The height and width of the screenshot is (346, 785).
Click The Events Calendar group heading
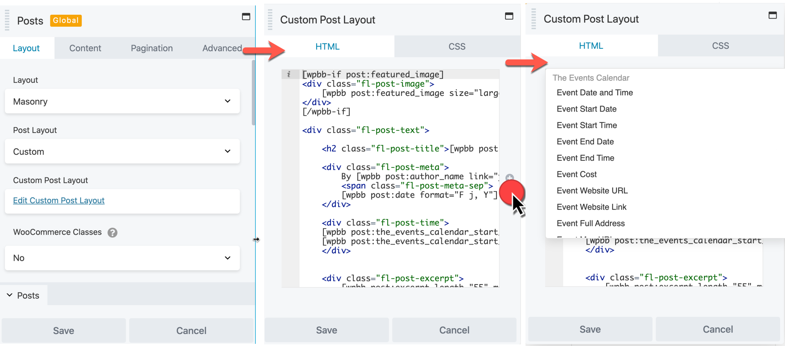coord(591,78)
